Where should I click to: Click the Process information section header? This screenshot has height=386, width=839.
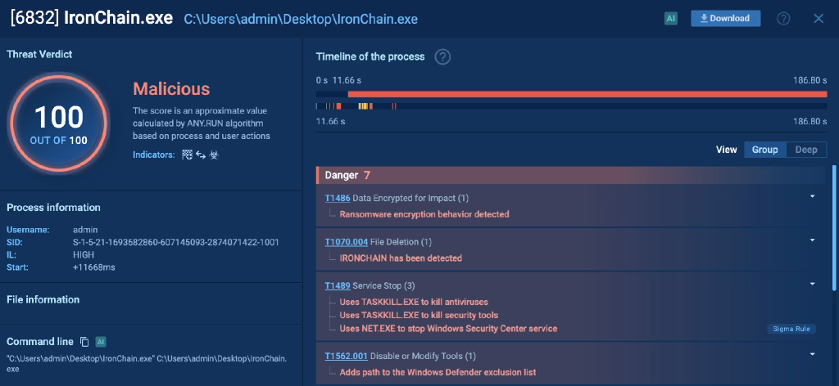pos(53,208)
